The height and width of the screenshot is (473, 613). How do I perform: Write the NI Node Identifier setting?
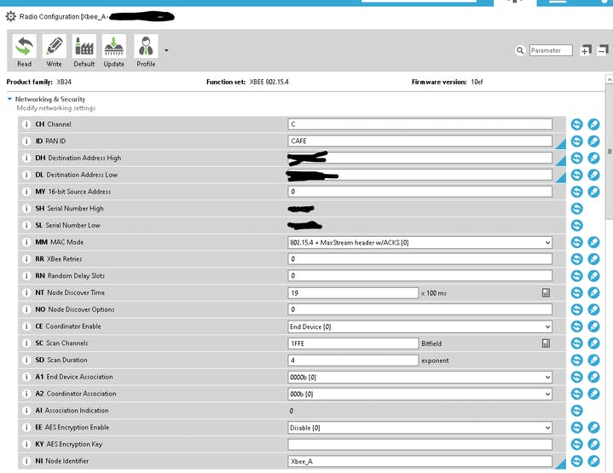594,461
